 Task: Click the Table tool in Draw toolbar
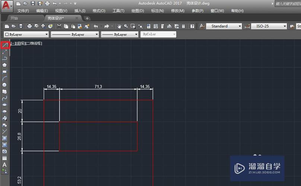point(4,158)
